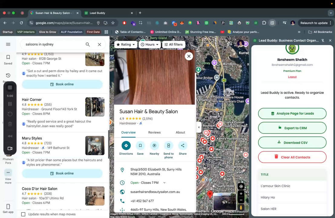Pause the screen recording
The height and width of the screenshot is (218, 335).
point(10,104)
